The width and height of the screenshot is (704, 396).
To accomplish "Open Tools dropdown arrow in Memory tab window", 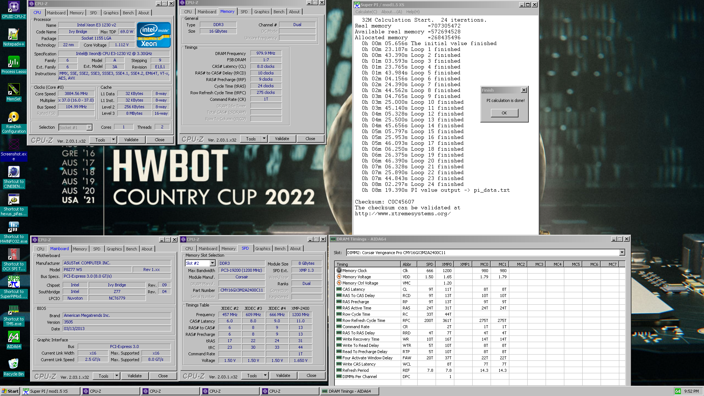I will [264, 139].
